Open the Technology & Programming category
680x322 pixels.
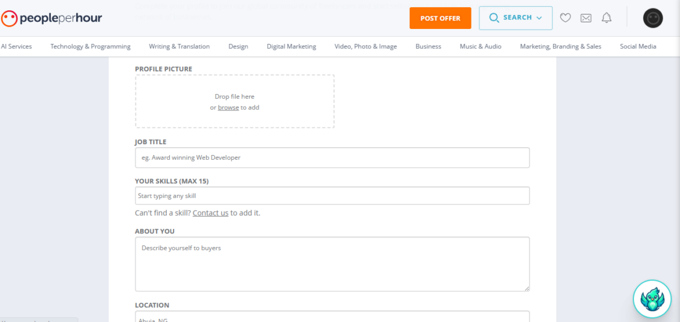90,46
